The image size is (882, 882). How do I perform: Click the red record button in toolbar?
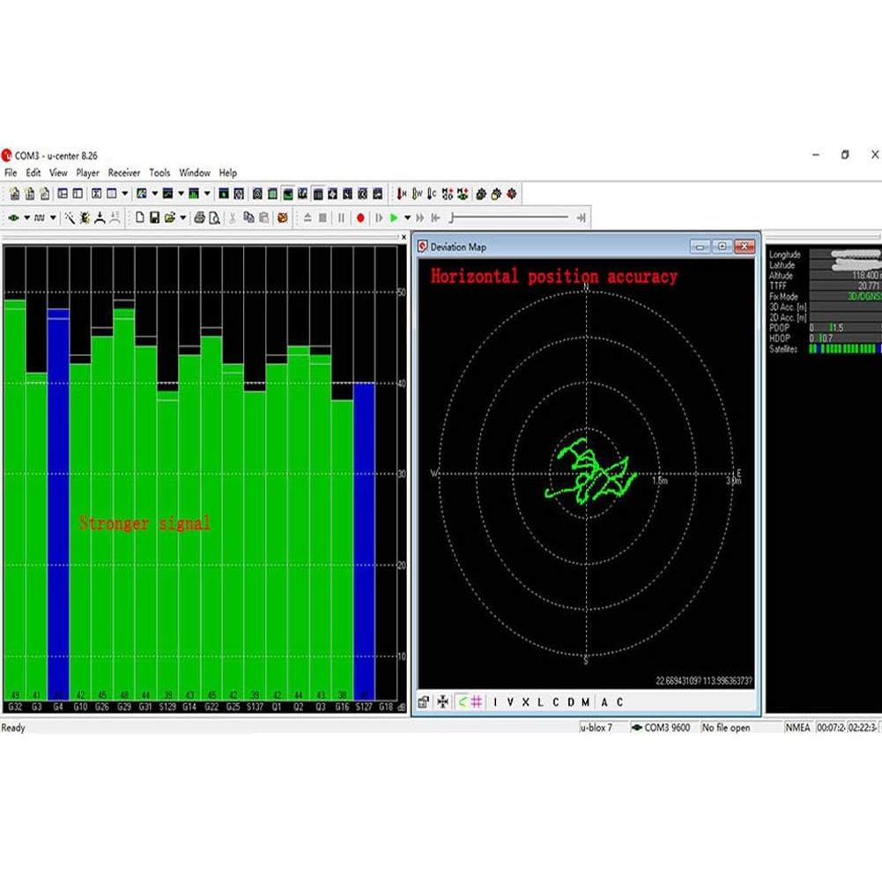[360, 218]
